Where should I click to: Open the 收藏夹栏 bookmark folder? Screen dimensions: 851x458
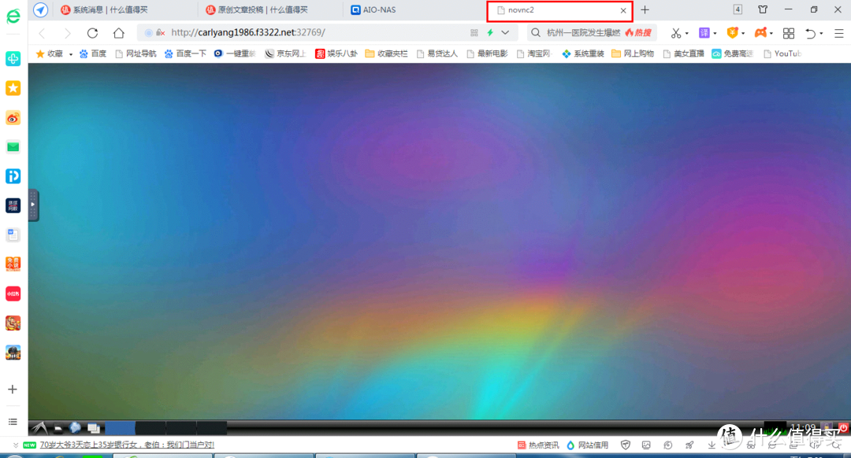click(x=386, y=54)
